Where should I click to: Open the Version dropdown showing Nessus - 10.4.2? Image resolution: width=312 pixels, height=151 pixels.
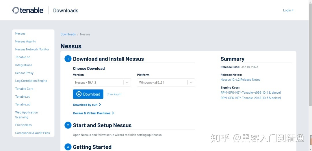(x=102, y=82)
